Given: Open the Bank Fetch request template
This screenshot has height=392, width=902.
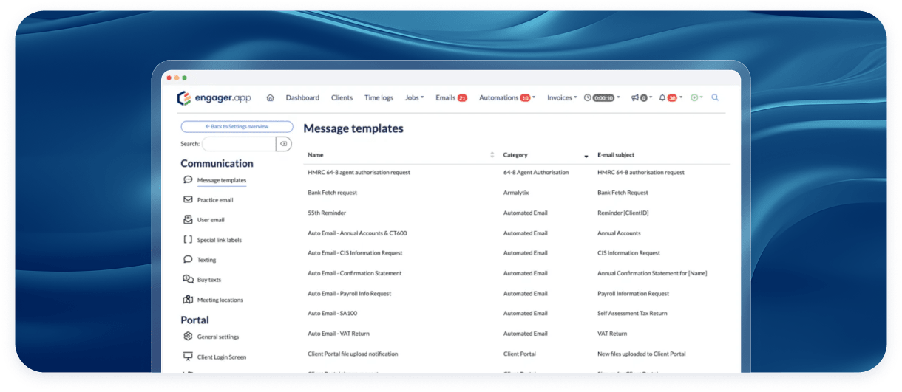Looking at the screenshot, I should 332,193.
